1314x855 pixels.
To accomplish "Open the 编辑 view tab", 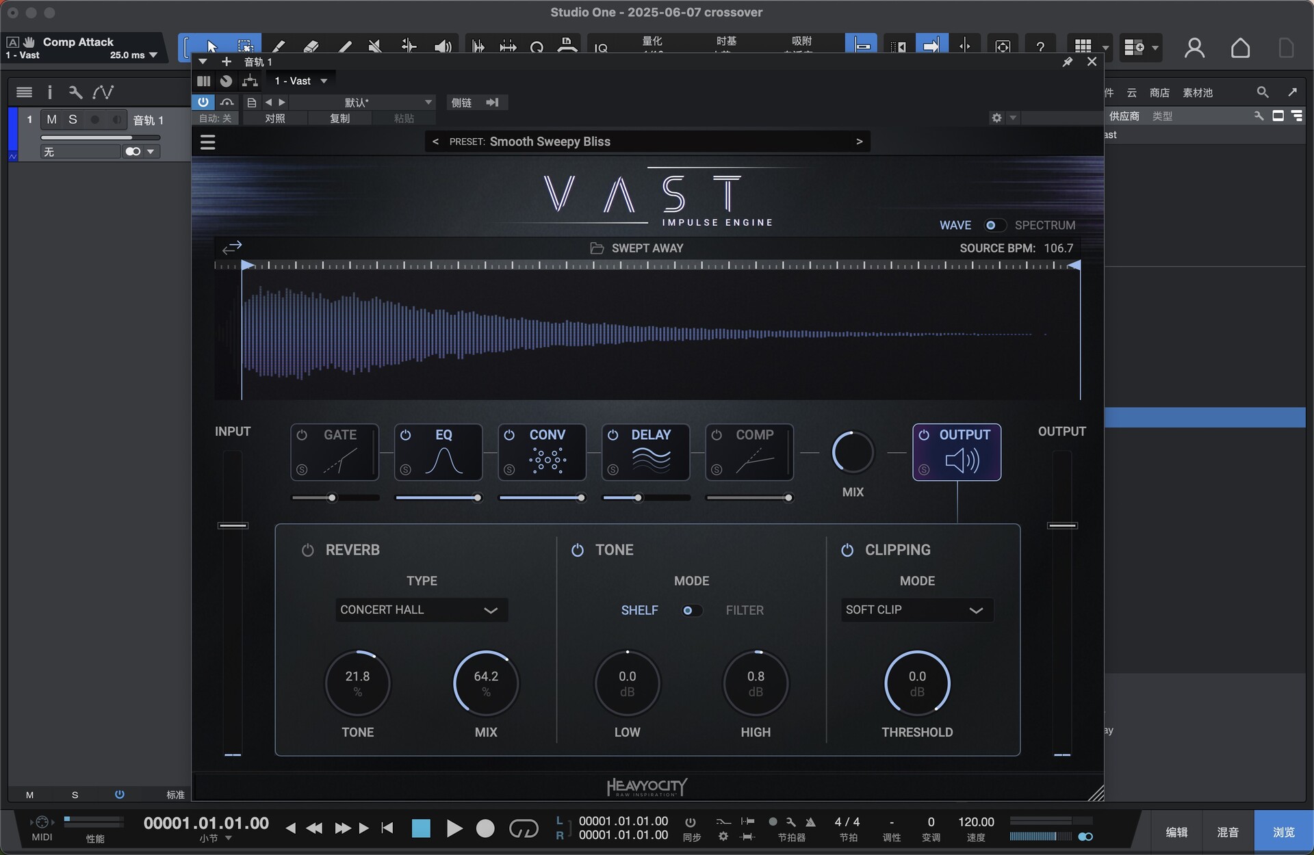I will tap(1176, 832).
